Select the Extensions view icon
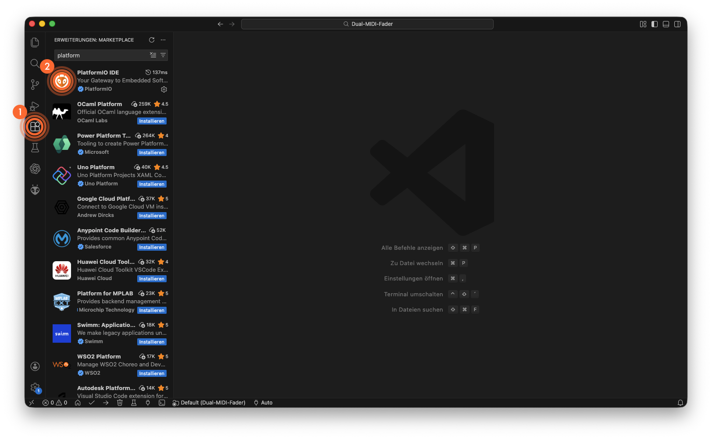Image resolution: width=712 pixels, height=440 pixels. click(35, 127)
